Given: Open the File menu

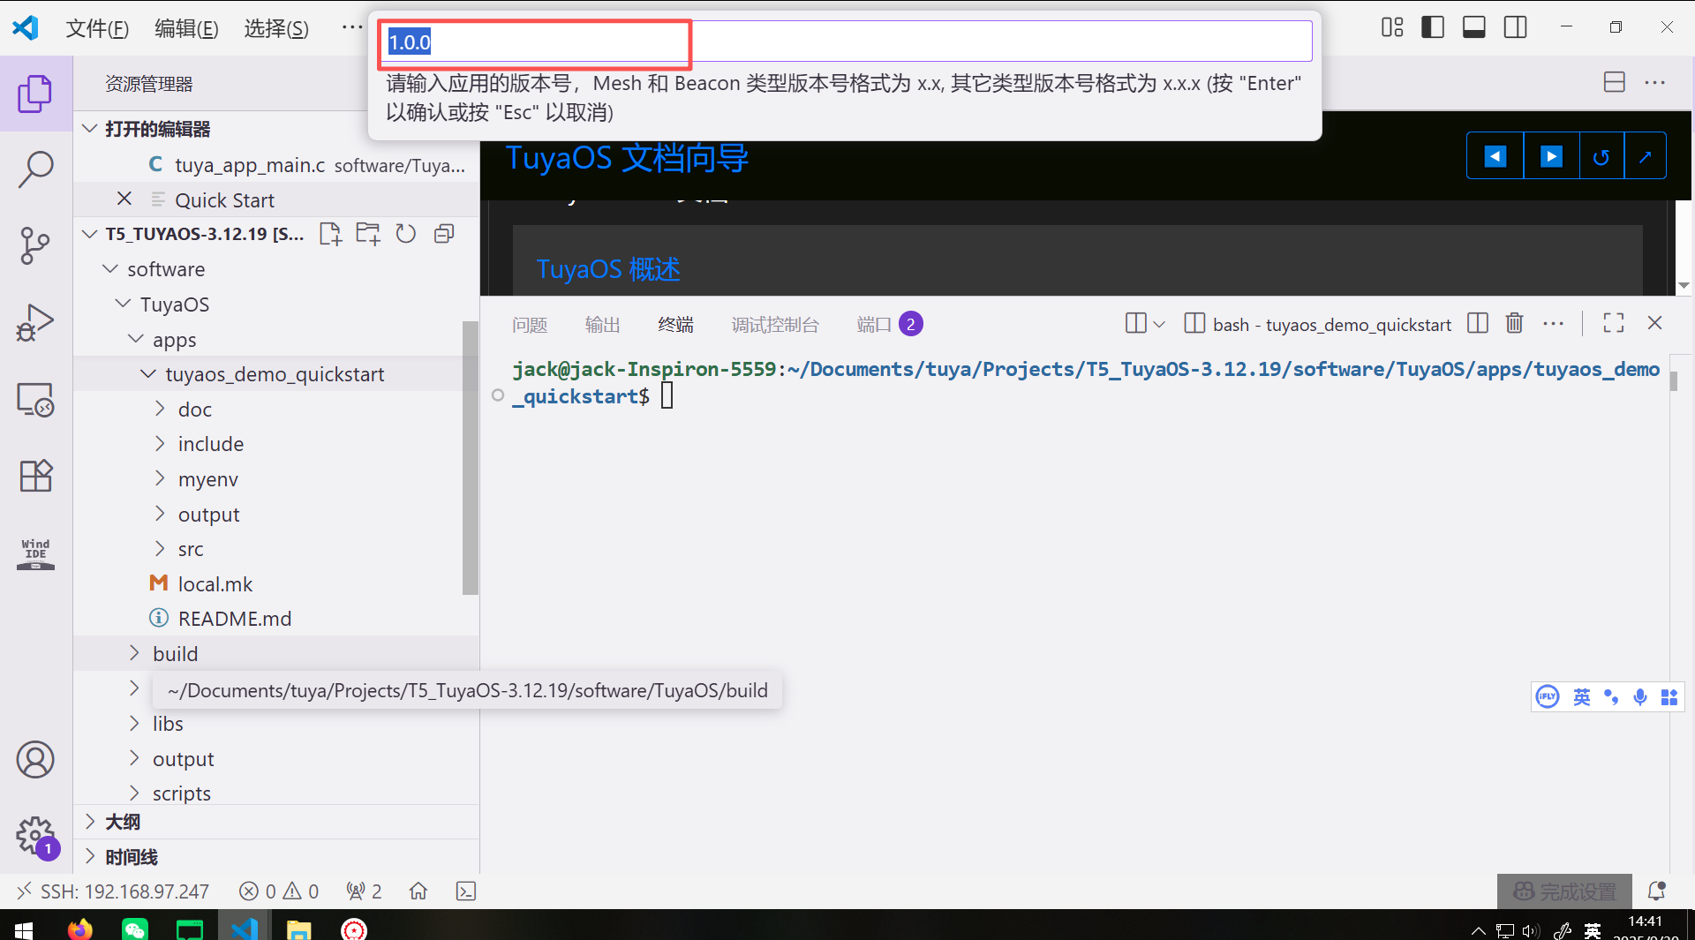Looking at the screenshot, I should pyautogui.click(x=97, y=28).
